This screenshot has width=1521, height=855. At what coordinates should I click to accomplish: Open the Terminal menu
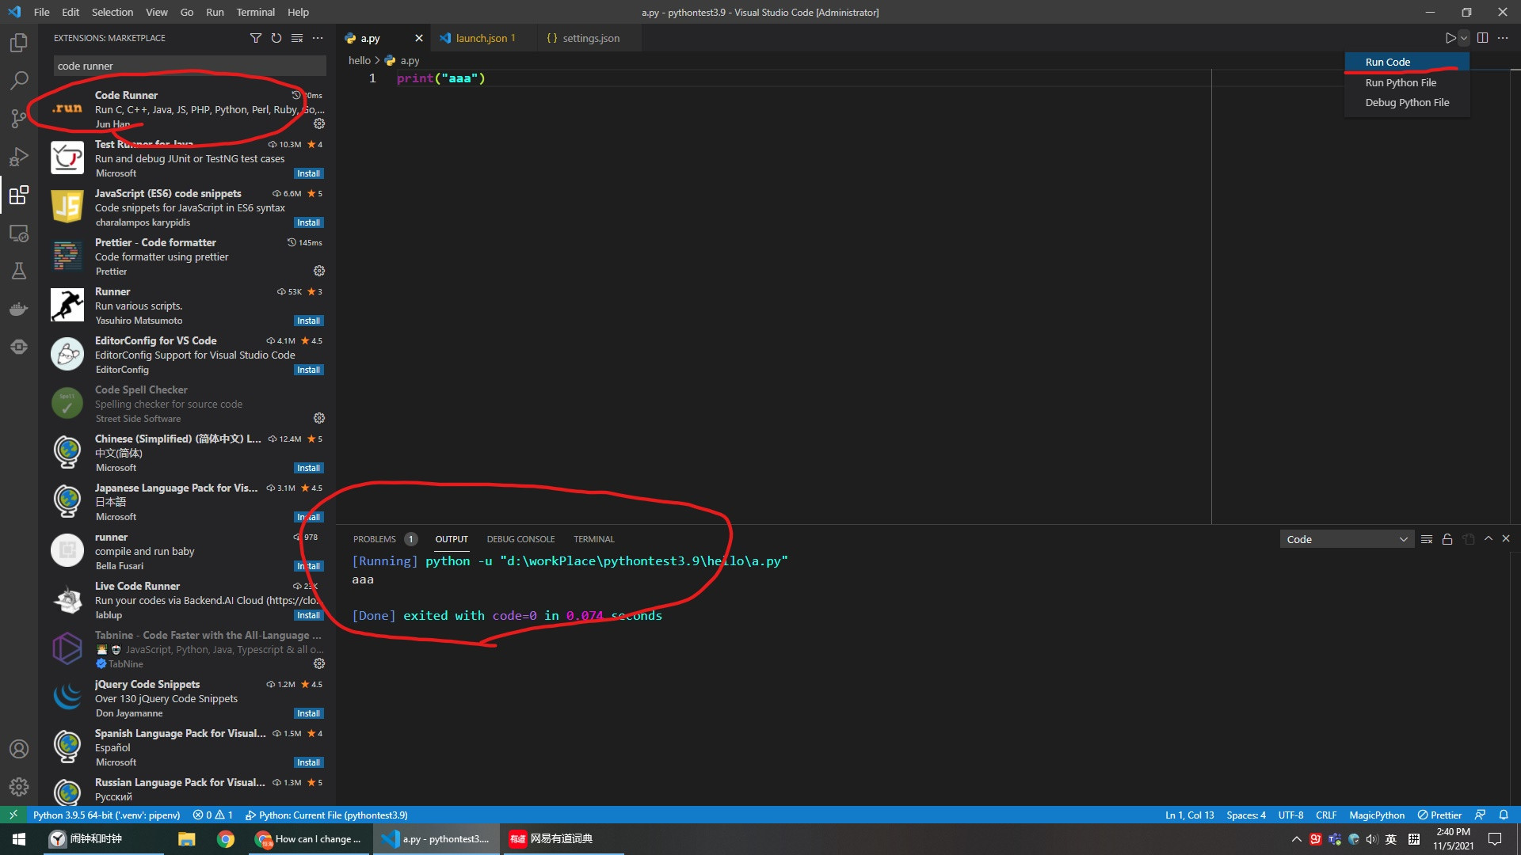click(x=255, y=12)
